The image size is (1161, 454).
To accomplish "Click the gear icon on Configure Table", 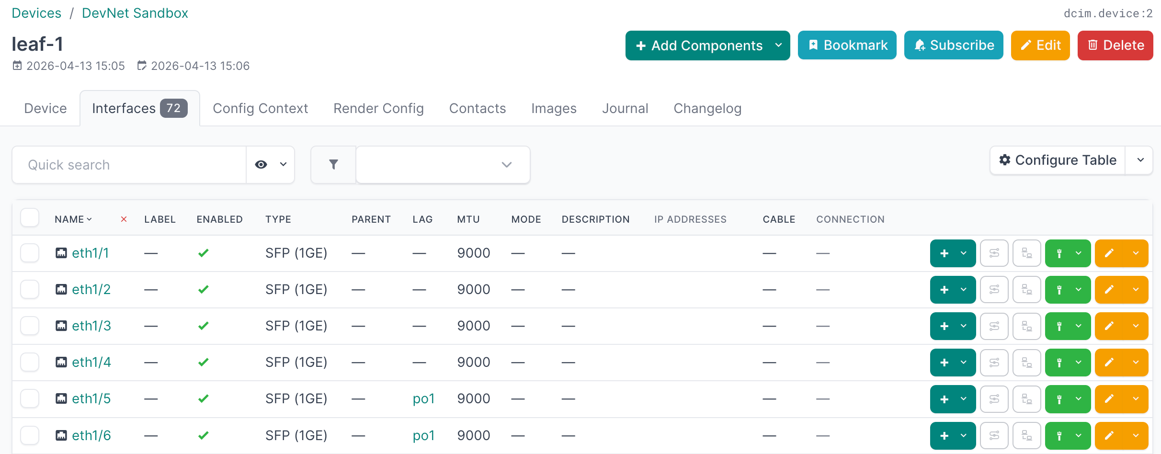I will [x=1005, y=160].
